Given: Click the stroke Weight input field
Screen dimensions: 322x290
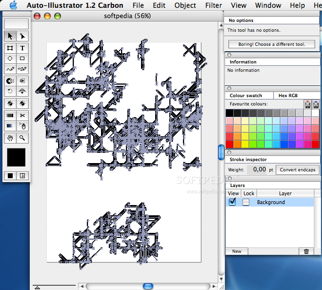Looking at the screenshot, I should click(257, 170).
